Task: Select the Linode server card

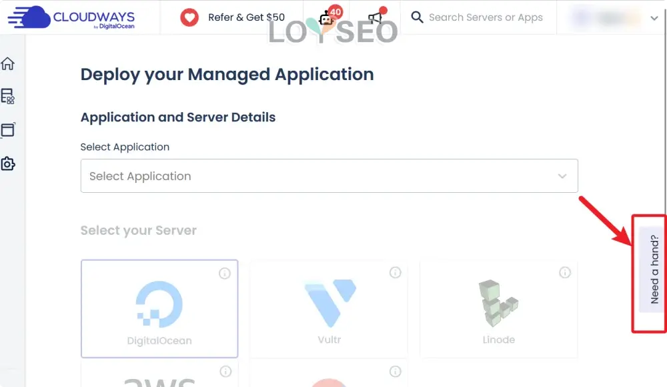Action: pyautogui.click(x=498, y=309)
